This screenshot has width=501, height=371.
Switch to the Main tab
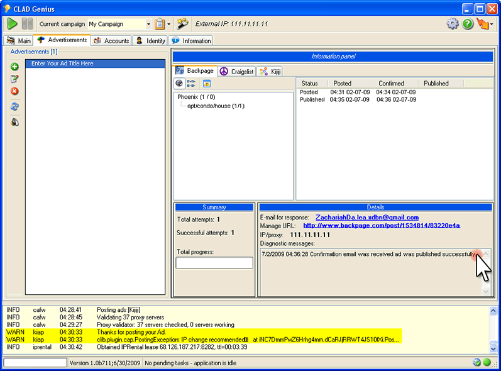(18, 41)
